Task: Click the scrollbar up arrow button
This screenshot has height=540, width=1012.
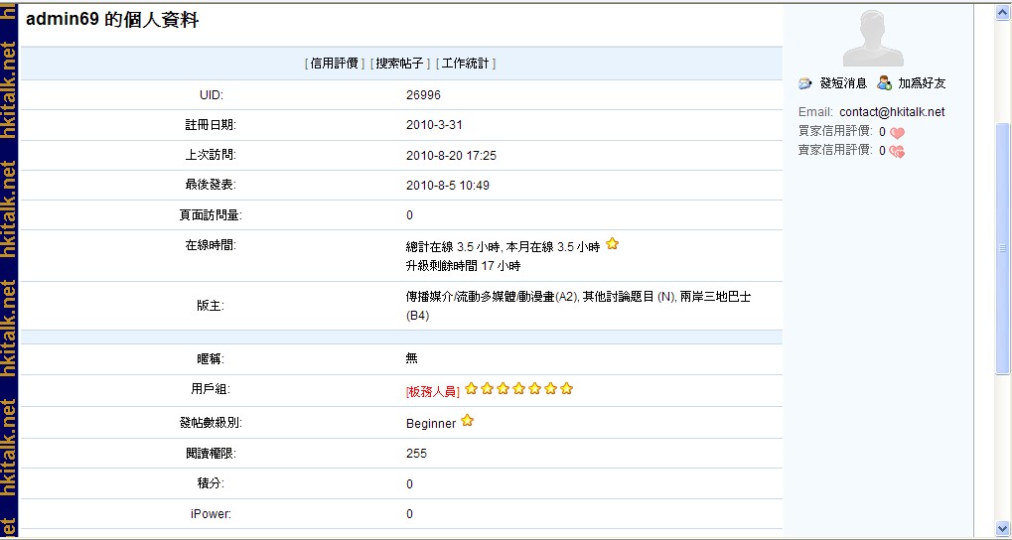Action: (1002, 13)
